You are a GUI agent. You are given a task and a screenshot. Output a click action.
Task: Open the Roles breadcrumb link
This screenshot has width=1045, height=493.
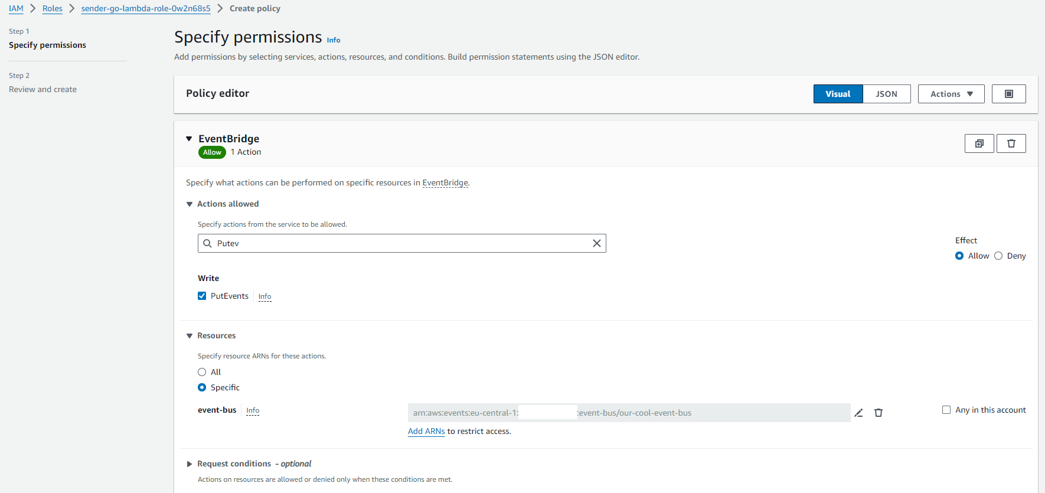53,8
